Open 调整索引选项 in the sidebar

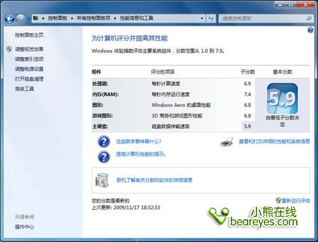(x=29, y=59)
